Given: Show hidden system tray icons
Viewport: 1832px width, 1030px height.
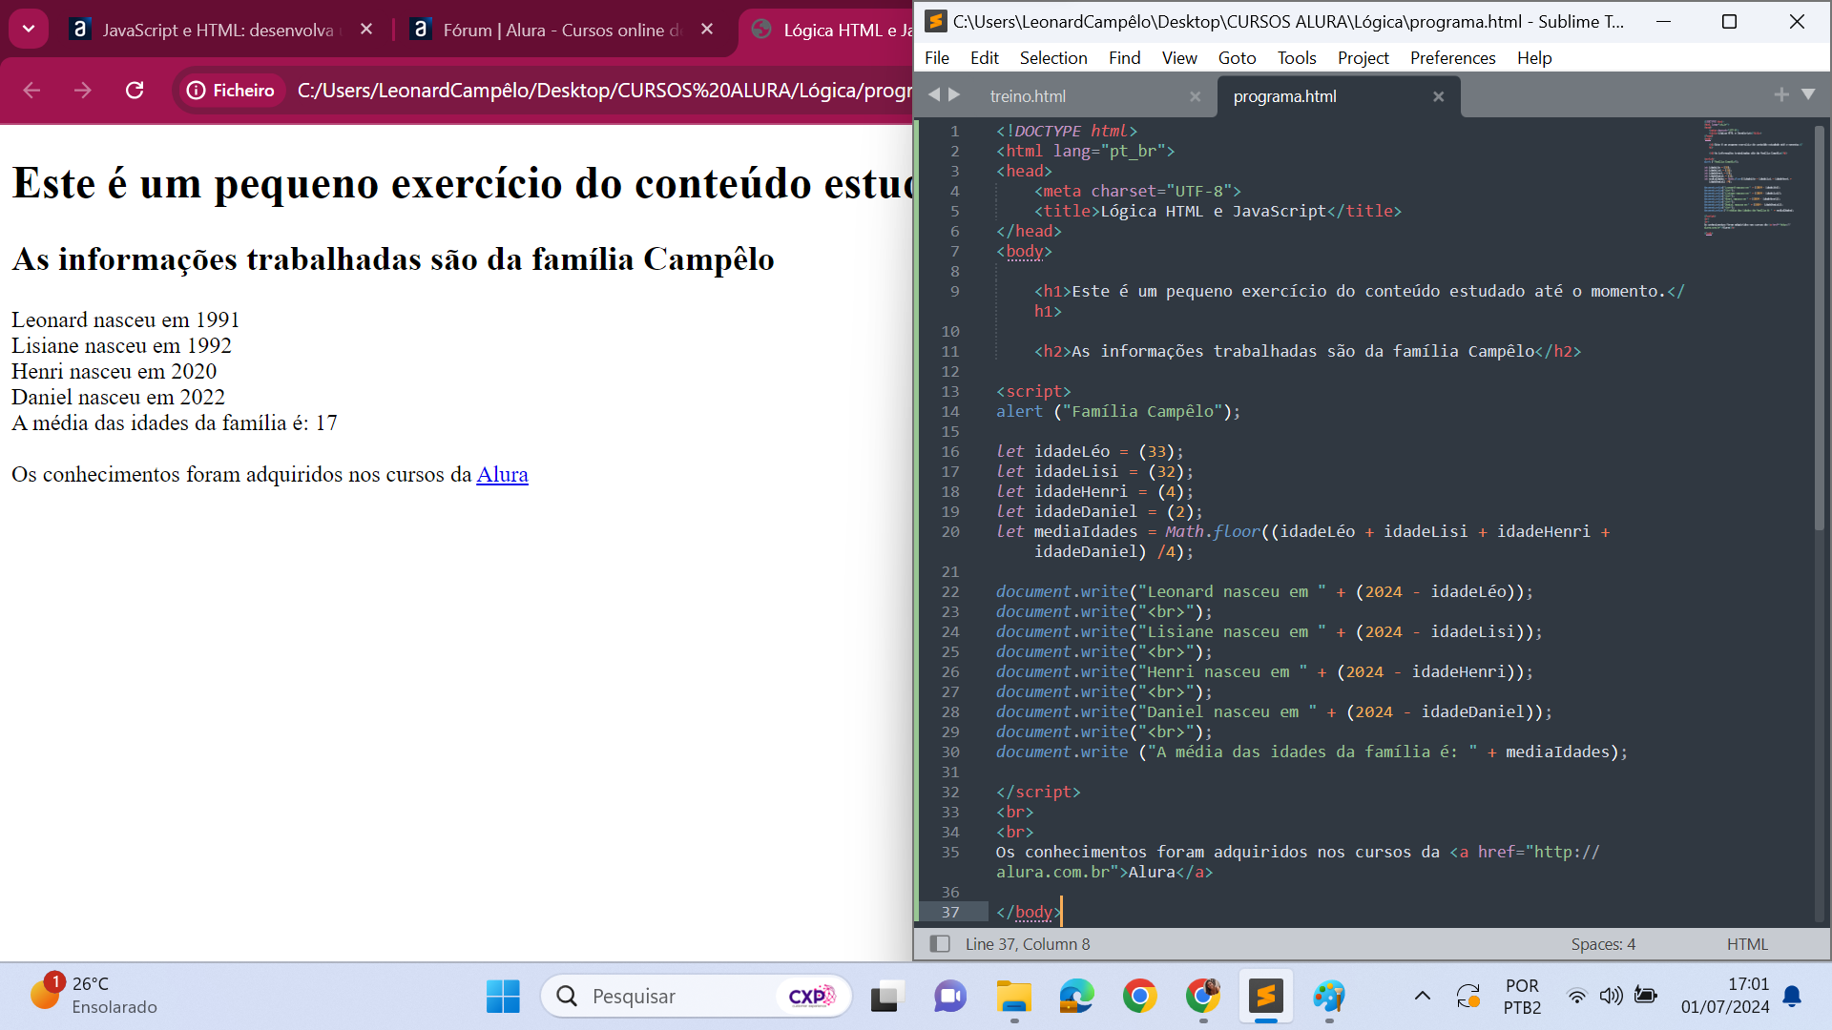Looking at the screenshot, I should point(1422,997).
